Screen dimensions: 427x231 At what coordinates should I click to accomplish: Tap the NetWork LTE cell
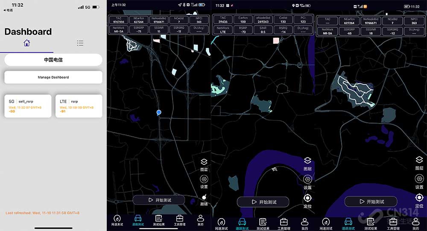223,30
